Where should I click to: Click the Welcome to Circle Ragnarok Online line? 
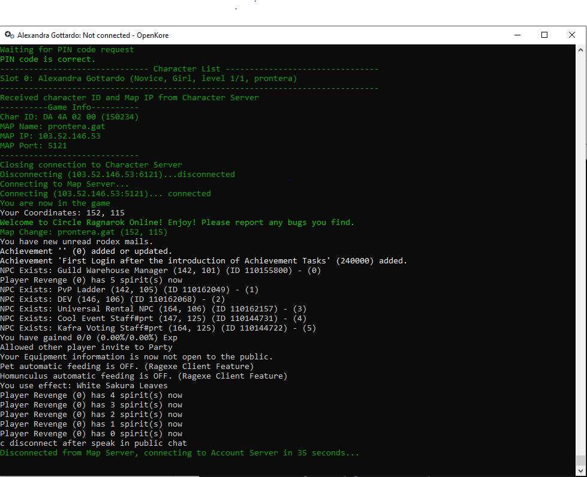tap(177, 222)
